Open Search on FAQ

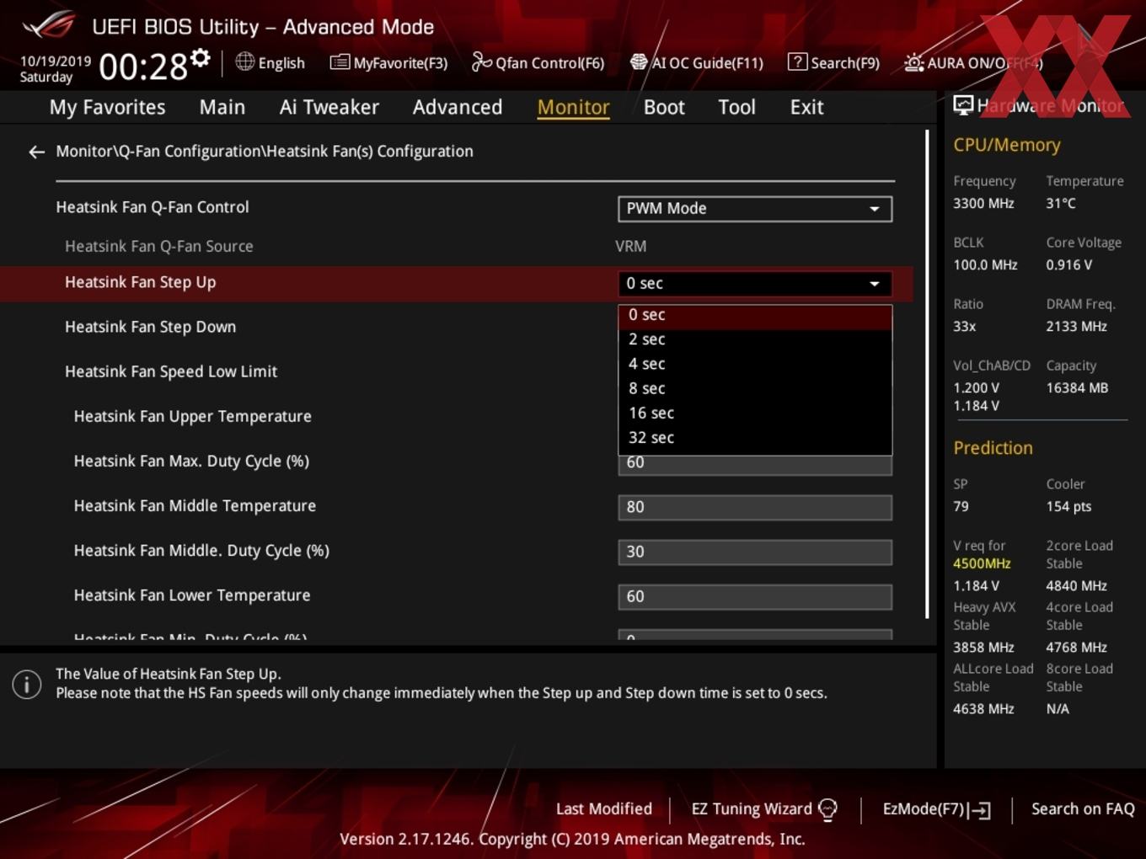pyautogui.click(x=1083, y=809)
